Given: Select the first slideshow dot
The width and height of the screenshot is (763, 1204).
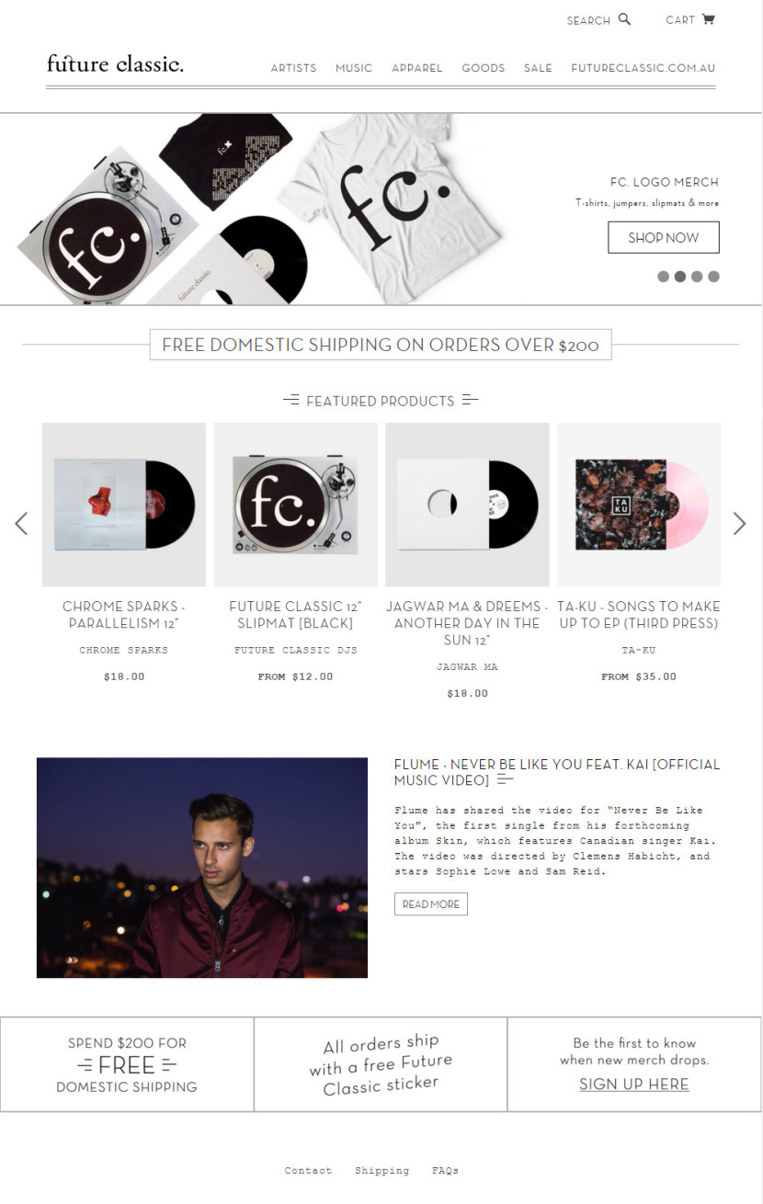Looking at the screenshot, I should (x=664, y=277).
